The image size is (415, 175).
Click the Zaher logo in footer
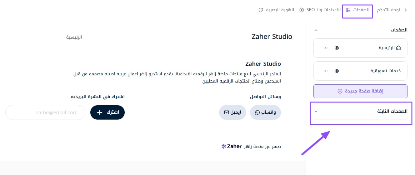pyautogui.click(x=232, y=146)
